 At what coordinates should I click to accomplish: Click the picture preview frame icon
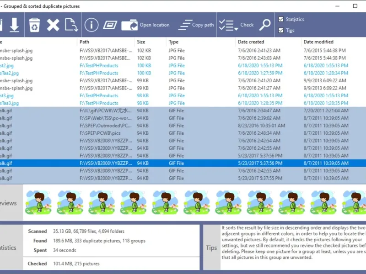click(110, 25)
